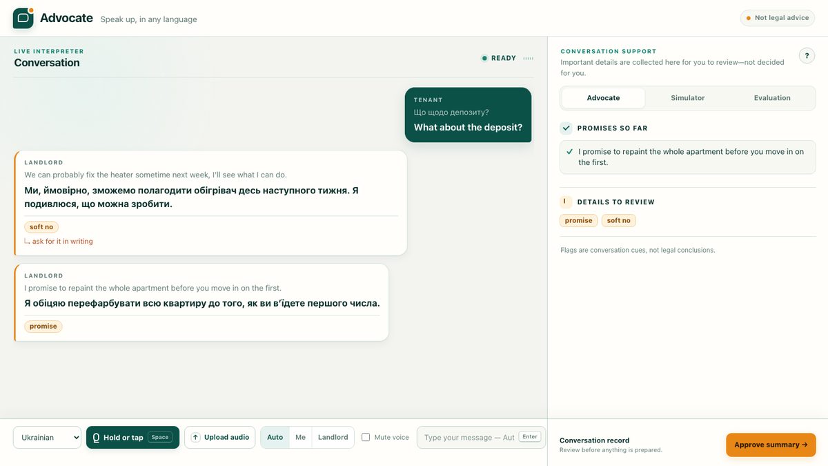Click the Not legal advice badge
This screenshot has width=828, height=466.
[x=778, y=18]
